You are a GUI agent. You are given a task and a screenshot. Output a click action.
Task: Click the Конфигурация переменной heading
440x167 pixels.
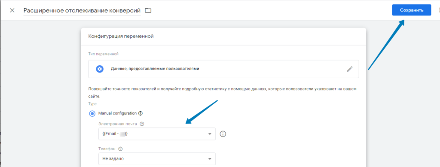tap(121, 36)
